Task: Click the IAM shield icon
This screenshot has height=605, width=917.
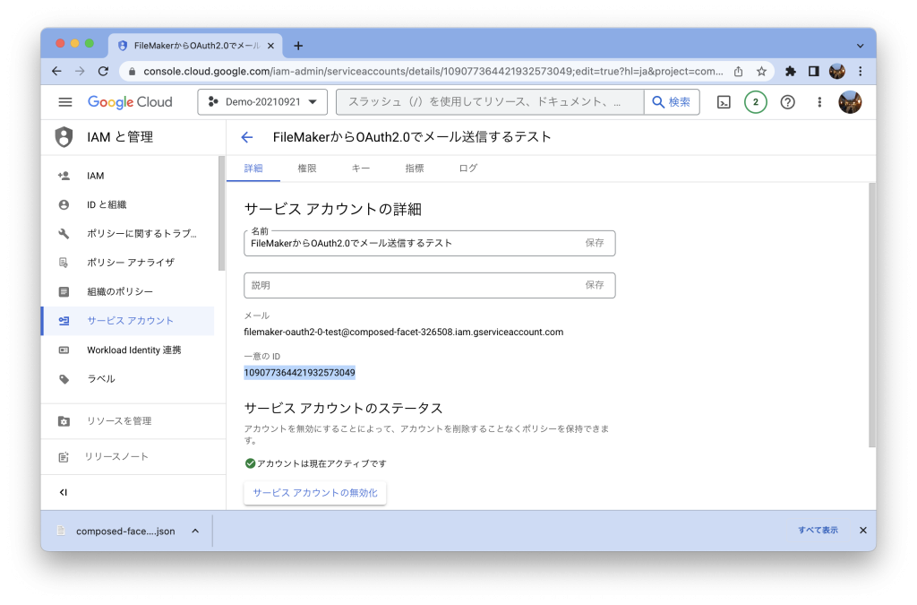Action: click(x=64, y=137)
